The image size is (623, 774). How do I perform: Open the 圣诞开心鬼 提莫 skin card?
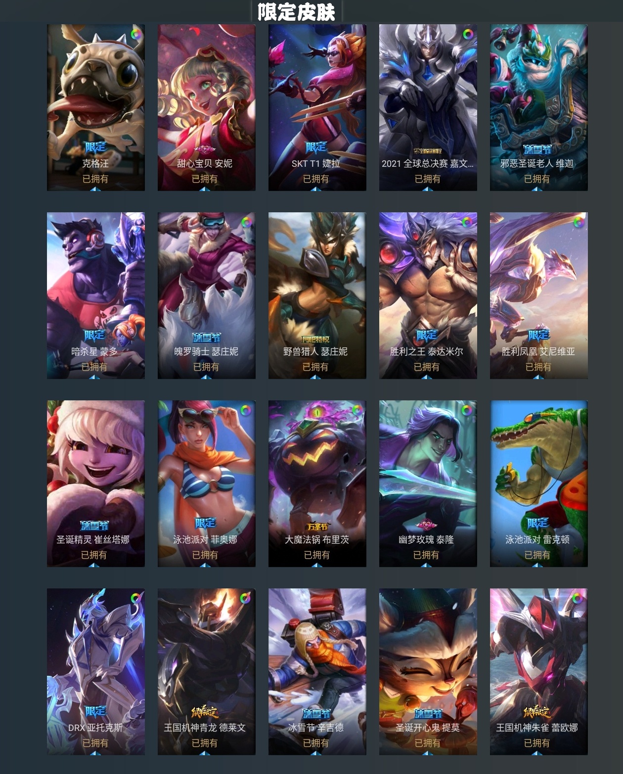(x=428, y=672)
